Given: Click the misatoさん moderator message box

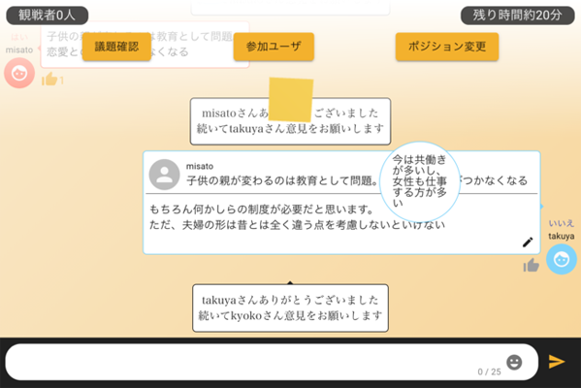Looking at the screenshot, I should (291, 121).
